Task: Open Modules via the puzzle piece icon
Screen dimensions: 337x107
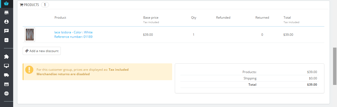Action: point(7,57)
